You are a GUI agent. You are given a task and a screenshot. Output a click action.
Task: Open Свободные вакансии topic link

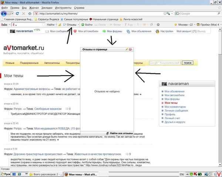(x=48, y=109)
